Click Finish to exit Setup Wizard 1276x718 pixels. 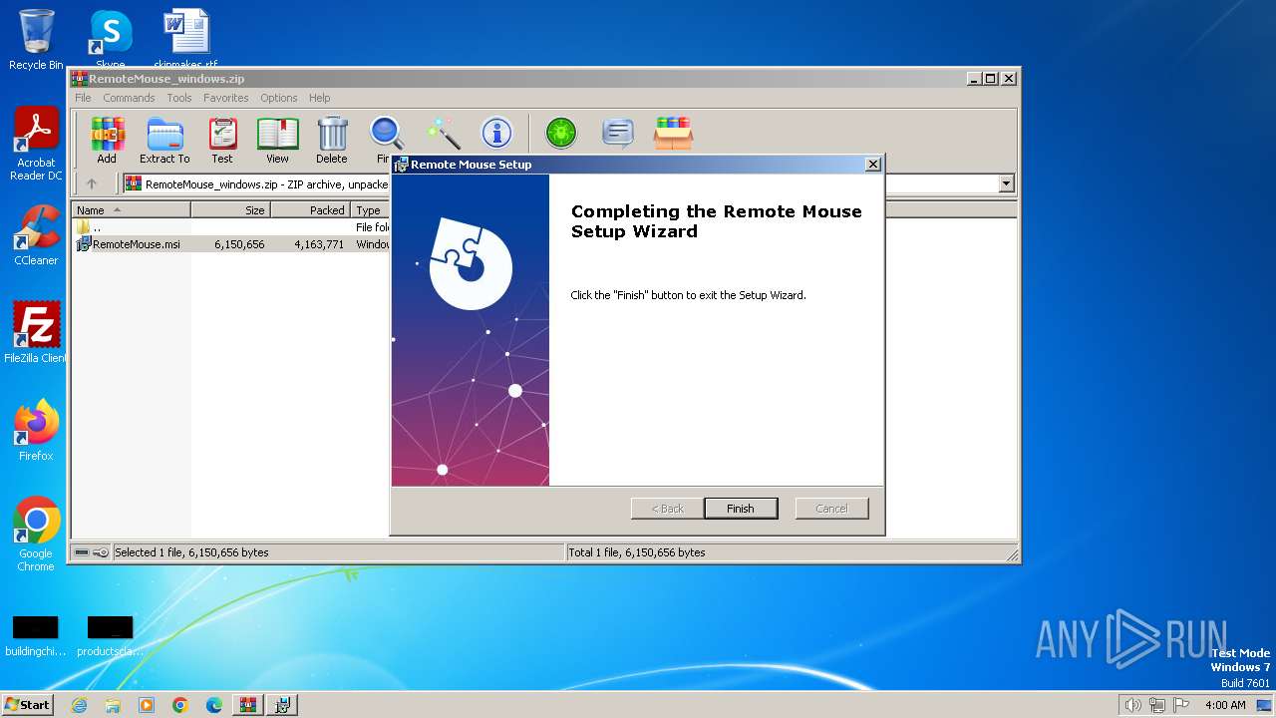coord(741,509)
